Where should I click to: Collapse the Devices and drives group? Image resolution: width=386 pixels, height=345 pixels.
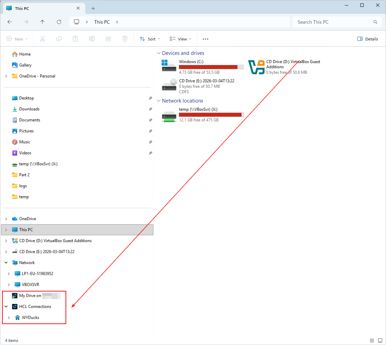click(159, 53)
